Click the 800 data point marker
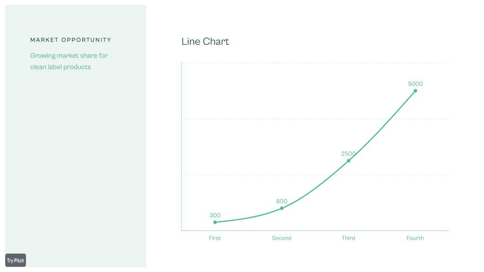The image size is (484, 272). (282, 208)
